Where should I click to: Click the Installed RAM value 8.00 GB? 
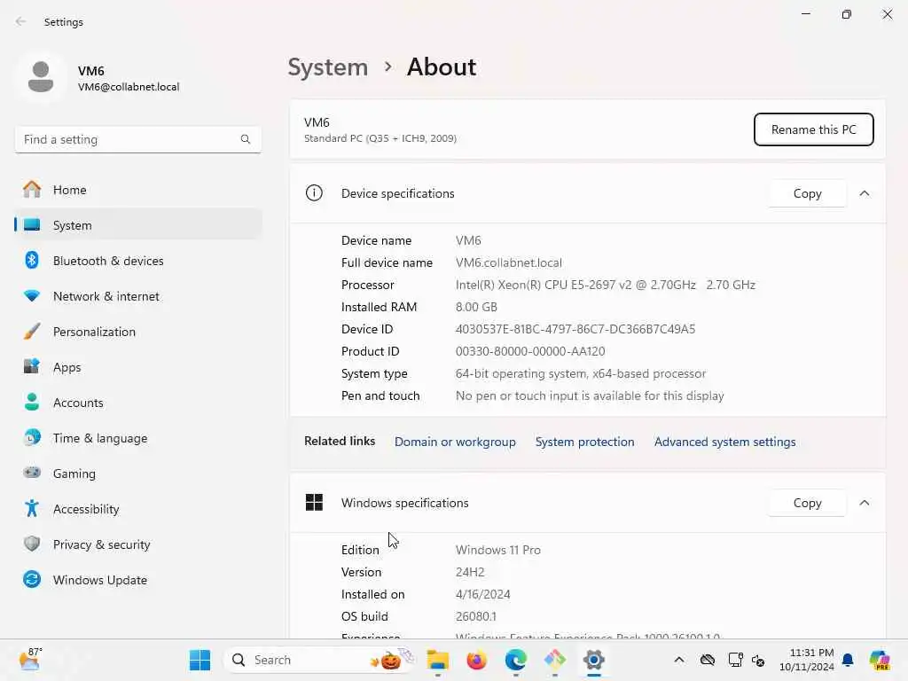[x=476, y=307]
